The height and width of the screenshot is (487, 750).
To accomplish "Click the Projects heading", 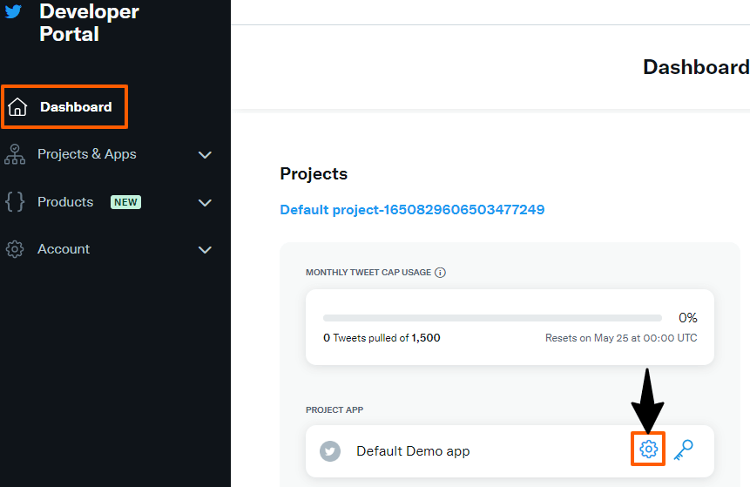I will pyautogui.click(x=314, y=173).
